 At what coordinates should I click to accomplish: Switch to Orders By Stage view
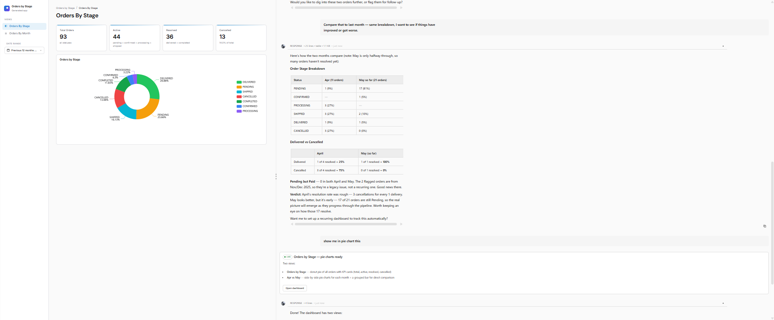24,26
